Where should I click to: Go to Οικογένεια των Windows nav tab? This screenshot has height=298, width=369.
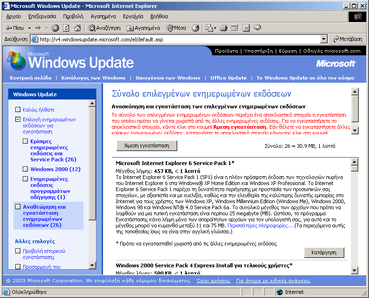tap(168, 78)
